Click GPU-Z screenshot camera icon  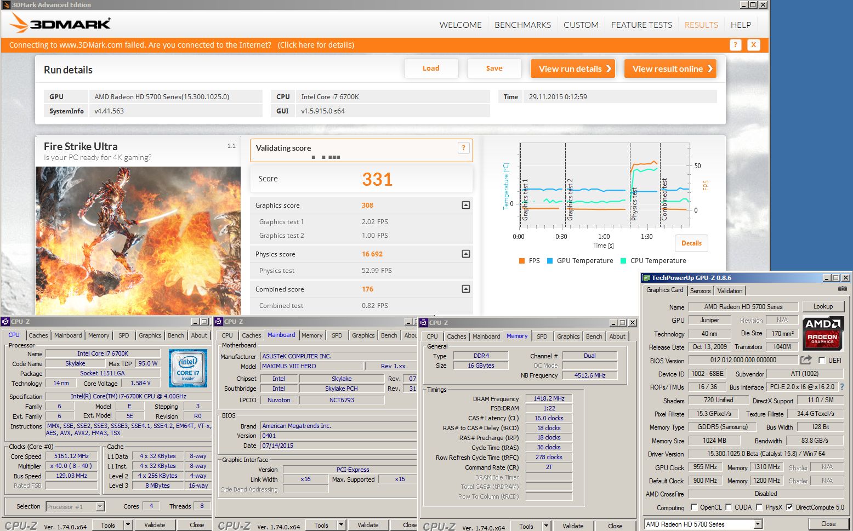[x=843, y=289]
